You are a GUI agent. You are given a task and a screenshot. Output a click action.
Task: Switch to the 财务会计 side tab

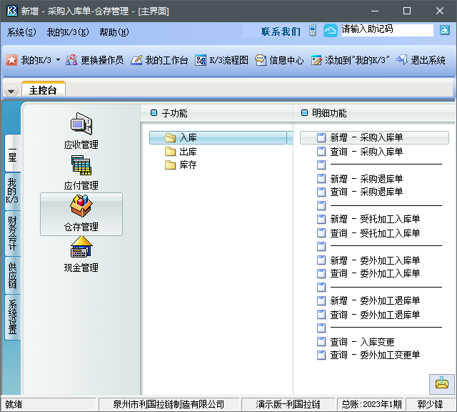12,233
